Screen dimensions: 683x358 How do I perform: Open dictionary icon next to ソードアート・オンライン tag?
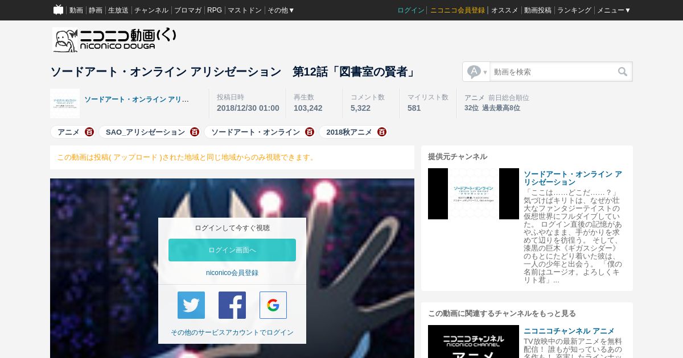pos(310,132)
